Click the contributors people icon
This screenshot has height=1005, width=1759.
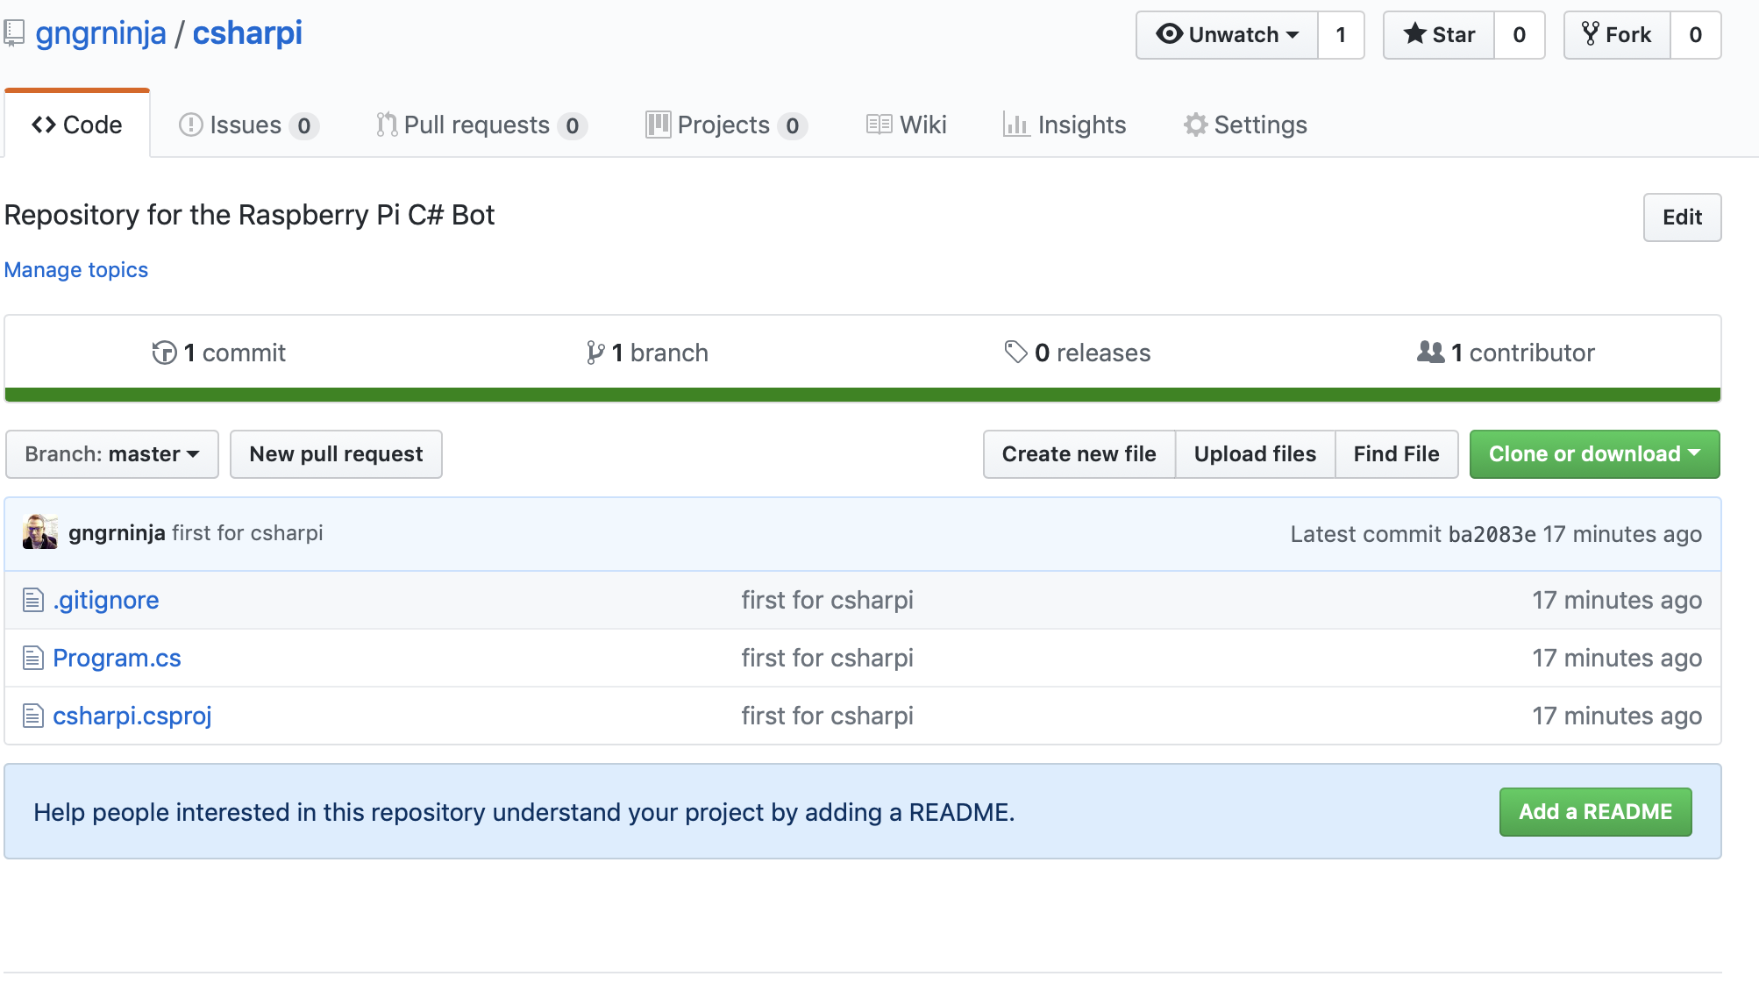click(x=1430, y=353)
